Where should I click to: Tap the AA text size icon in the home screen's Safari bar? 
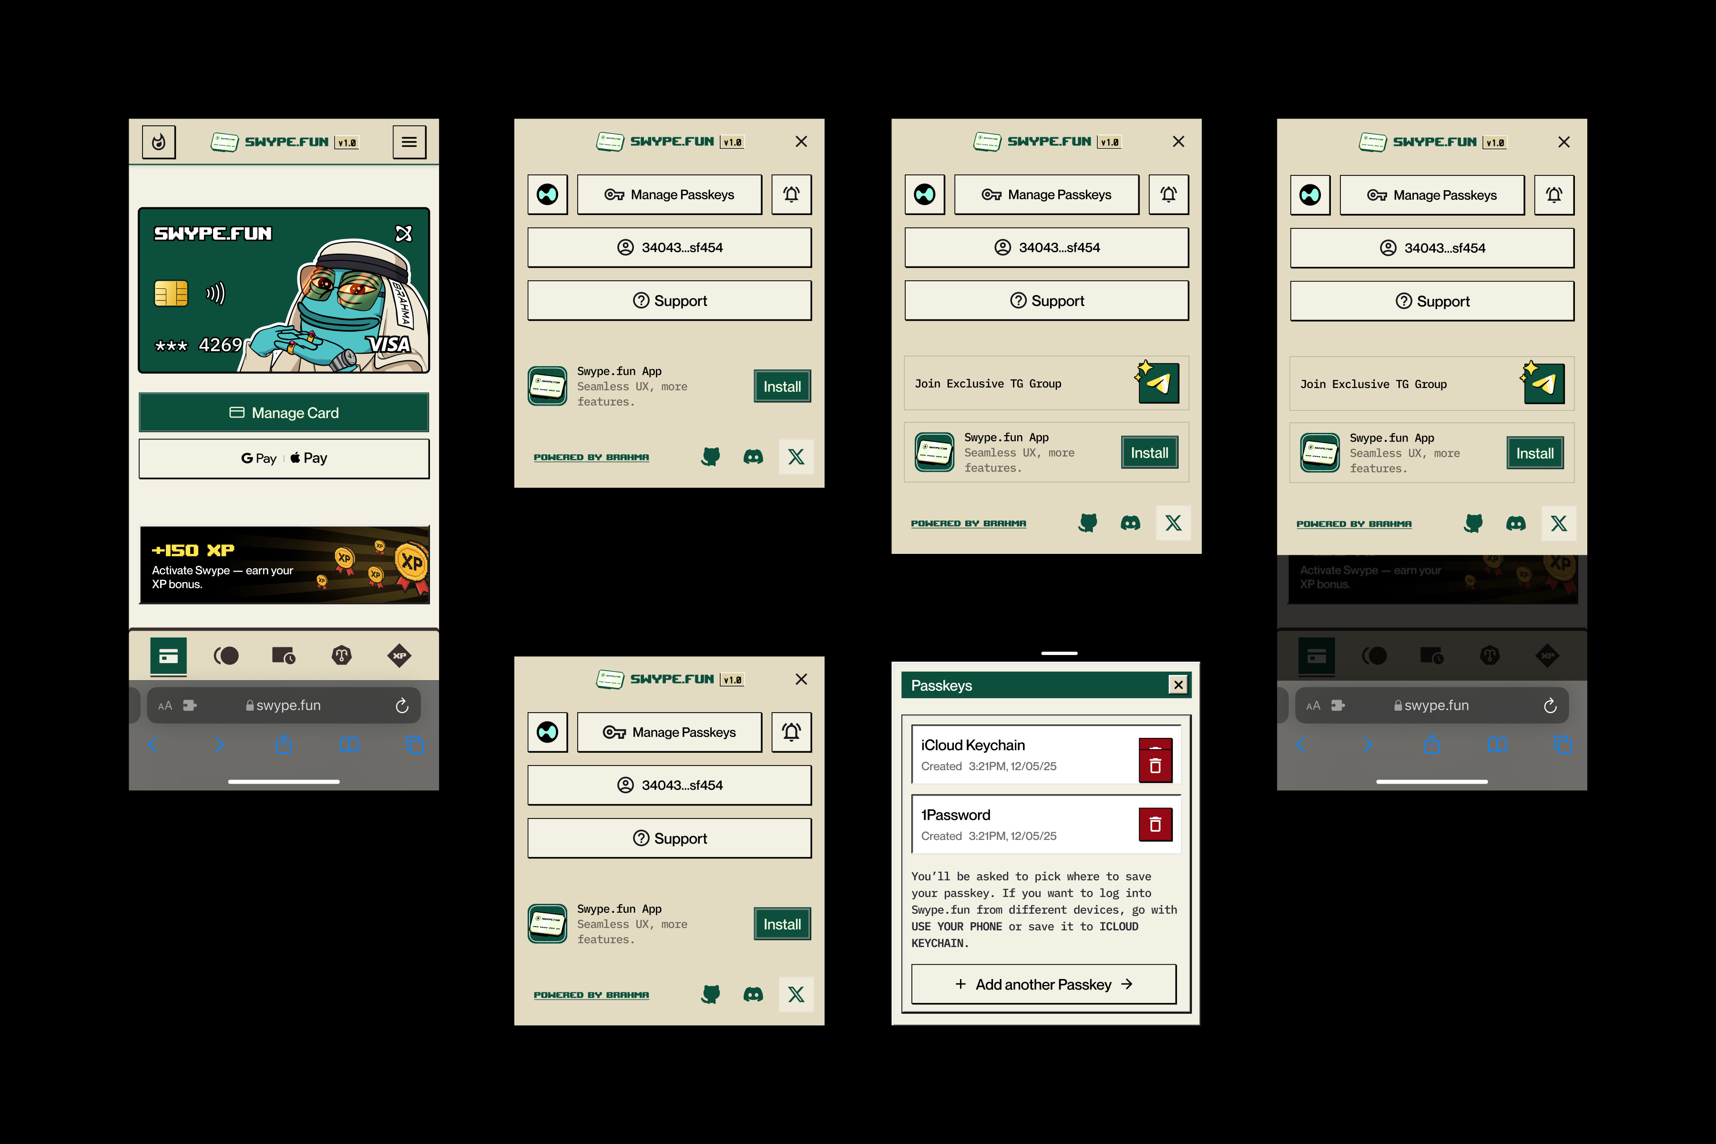tap(165, 705)
